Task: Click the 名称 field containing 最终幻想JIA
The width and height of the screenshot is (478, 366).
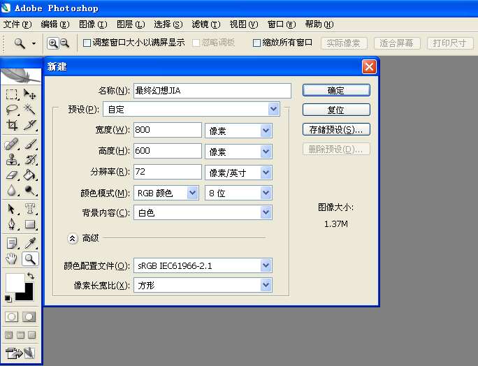Action: (x=212, y=91)
